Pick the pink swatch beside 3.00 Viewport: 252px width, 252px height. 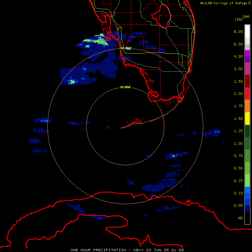click(x=247, y=69)
